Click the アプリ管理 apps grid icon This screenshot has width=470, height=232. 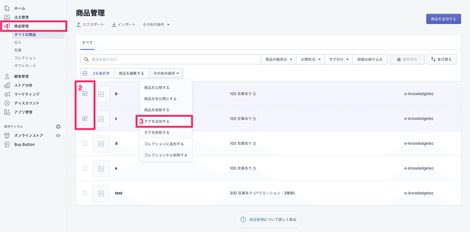(x=7, y=112)
